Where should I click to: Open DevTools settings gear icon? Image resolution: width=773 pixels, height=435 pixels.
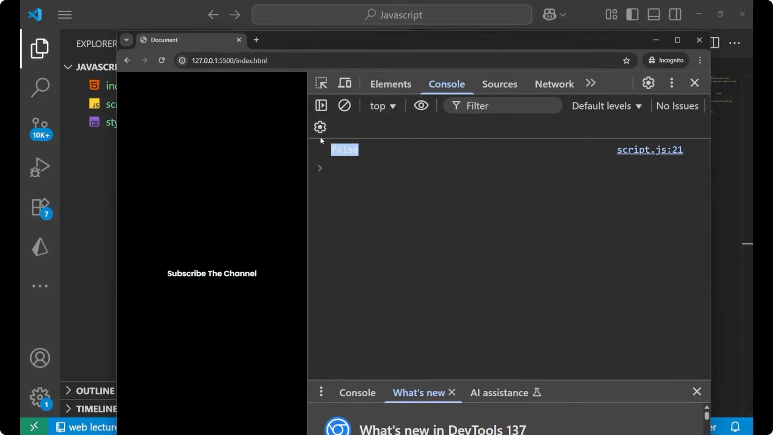648,83
